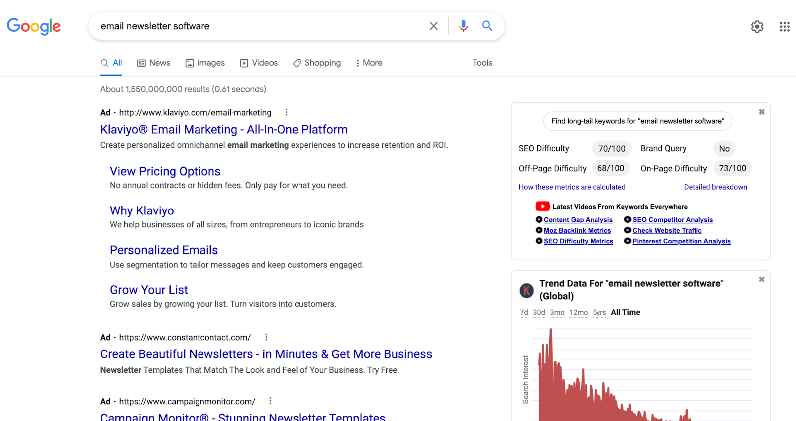Open options menu for Campaign Monitor ad
796x421 pixels.
pos(270,401)
